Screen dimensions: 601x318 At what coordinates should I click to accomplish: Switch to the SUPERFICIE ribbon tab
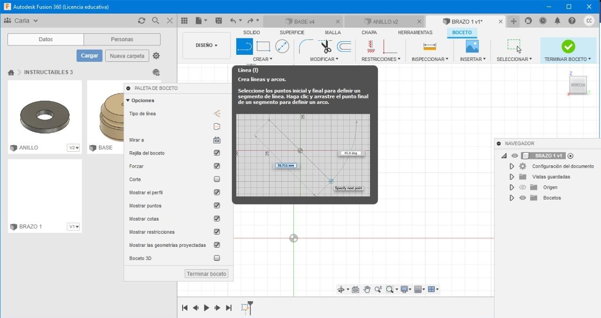[292, 32]
